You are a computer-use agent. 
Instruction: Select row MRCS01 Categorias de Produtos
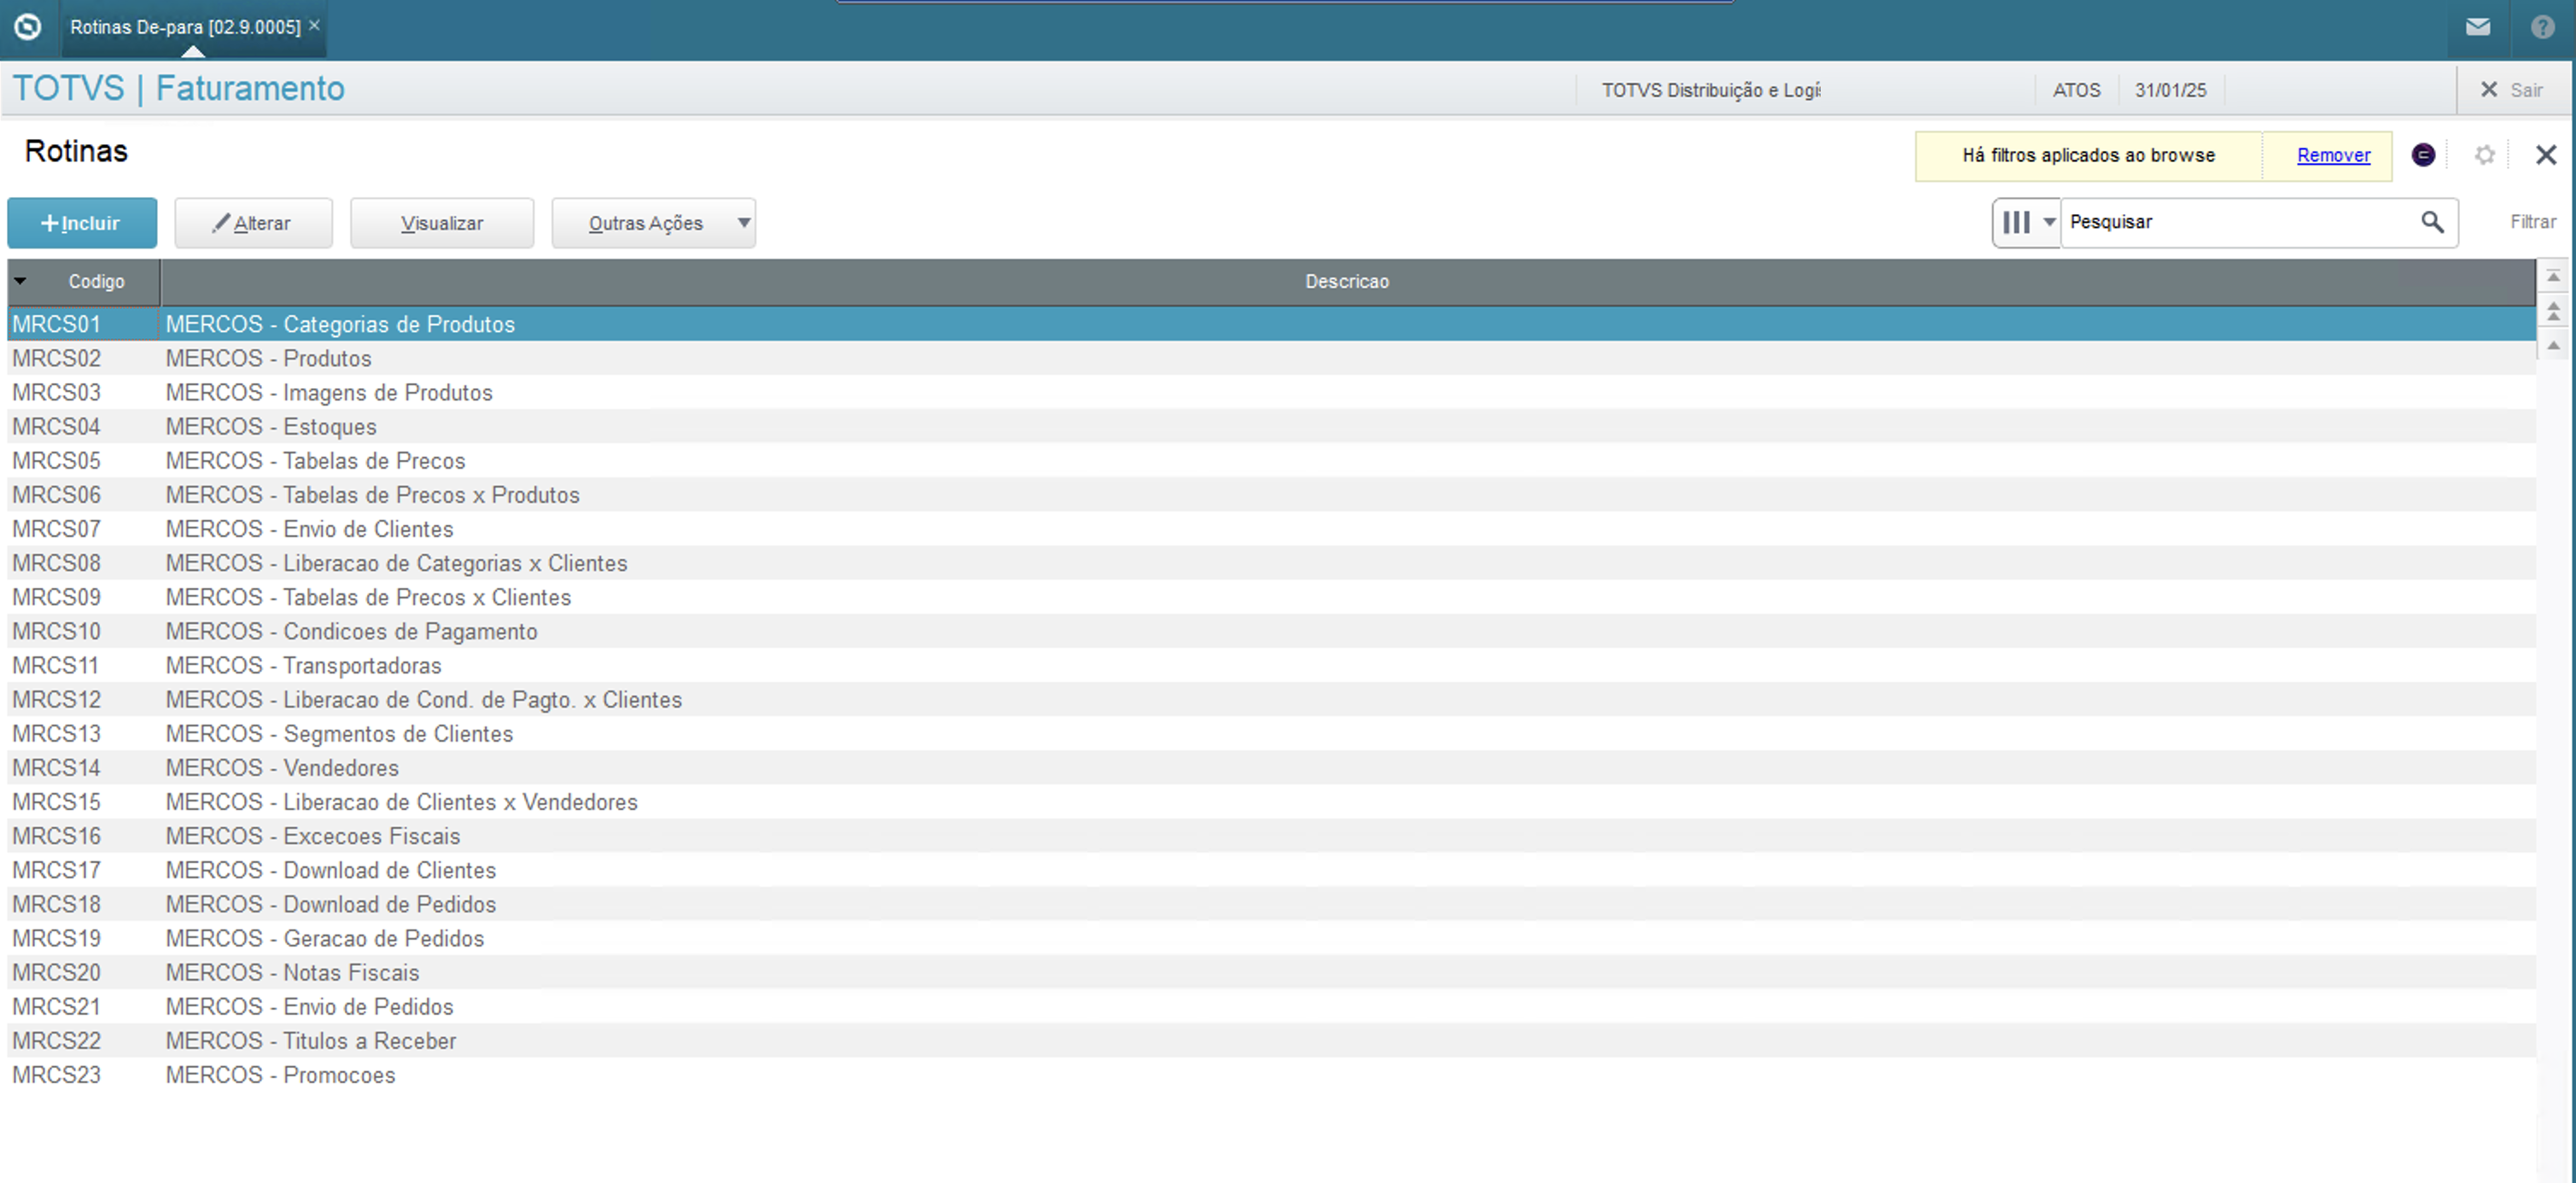tap(1271, 324)
